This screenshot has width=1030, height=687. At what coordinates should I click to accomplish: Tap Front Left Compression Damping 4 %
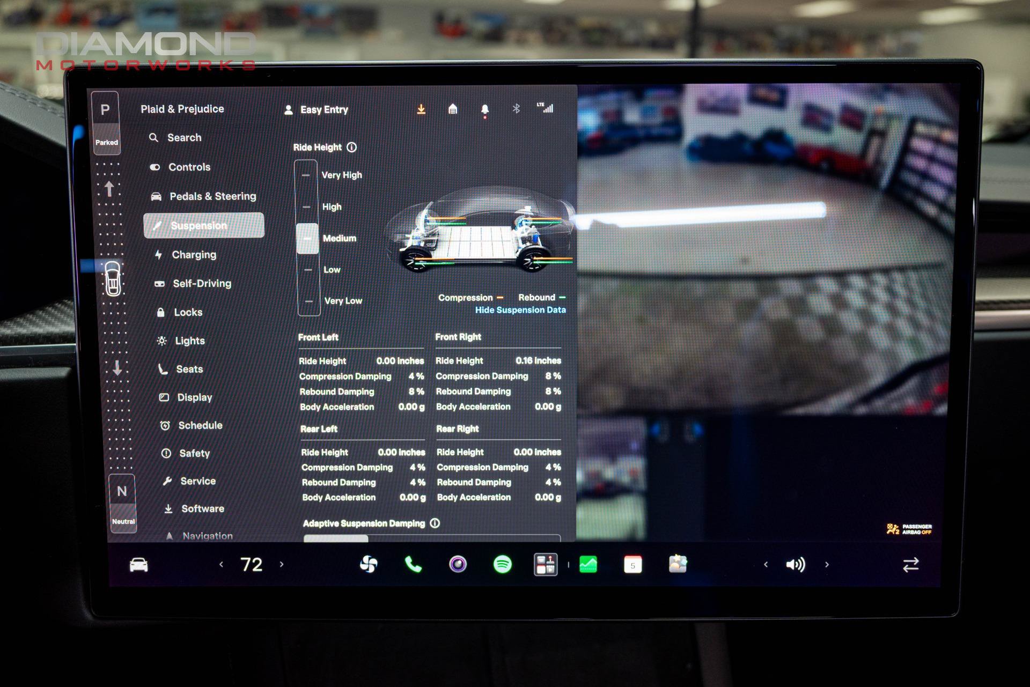[x=362, y=376]
